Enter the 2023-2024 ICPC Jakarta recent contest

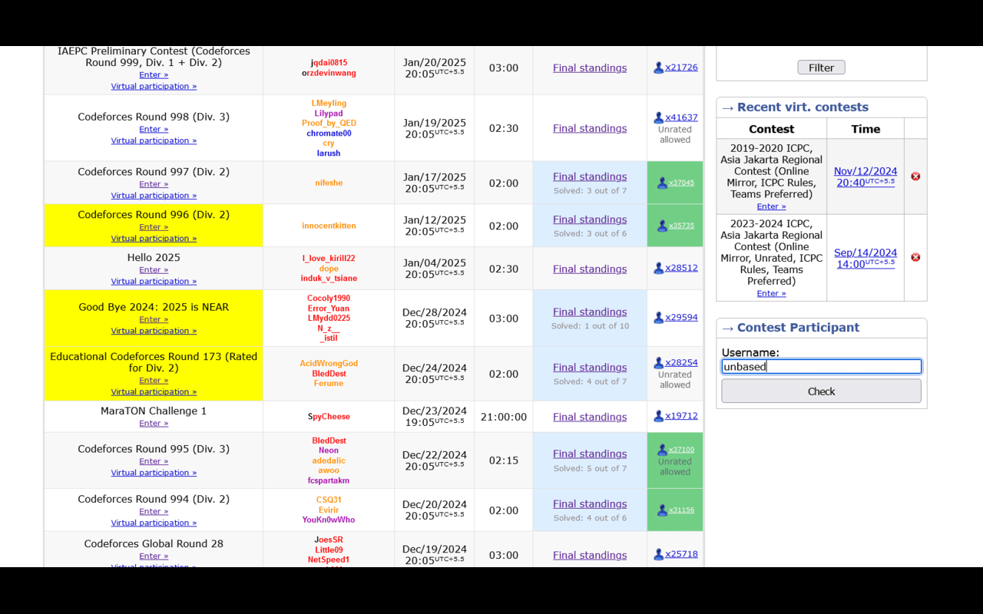[x=771, y=294]
